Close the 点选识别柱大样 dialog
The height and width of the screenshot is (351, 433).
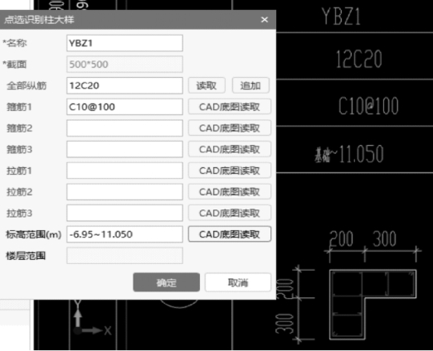[265, 20]
